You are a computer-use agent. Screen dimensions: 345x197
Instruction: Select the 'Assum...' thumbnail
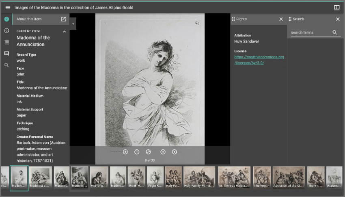(x=334, y=178)
